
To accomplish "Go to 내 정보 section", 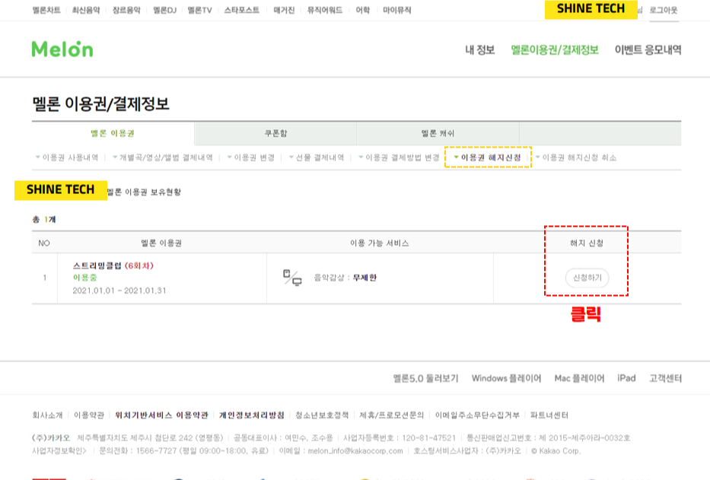I will click(x=480, y=49).
